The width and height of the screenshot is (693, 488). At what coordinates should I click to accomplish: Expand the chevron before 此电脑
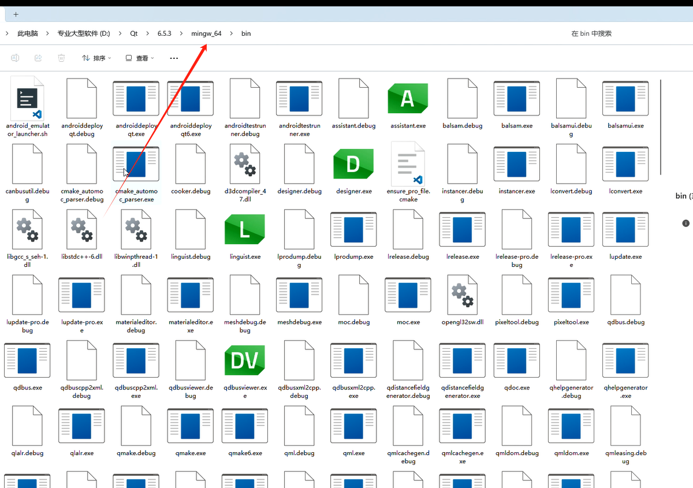click(7, 33)
